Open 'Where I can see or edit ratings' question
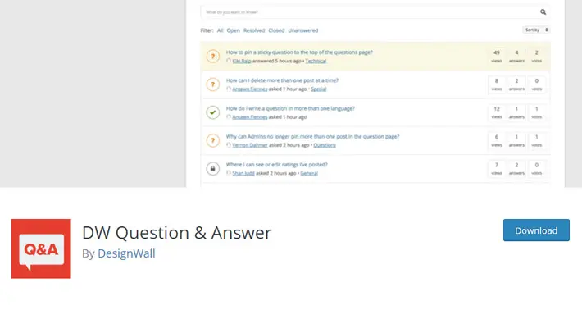 point(277,165)
